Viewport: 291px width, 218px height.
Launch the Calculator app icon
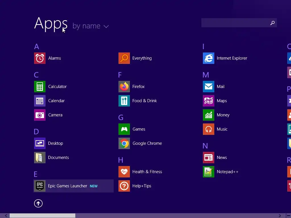click(40, 87)
